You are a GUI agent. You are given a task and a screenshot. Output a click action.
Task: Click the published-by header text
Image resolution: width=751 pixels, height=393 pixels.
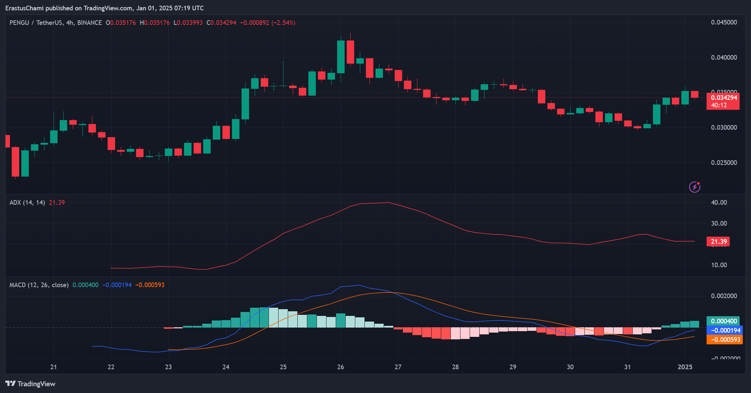tap(104, 8)
